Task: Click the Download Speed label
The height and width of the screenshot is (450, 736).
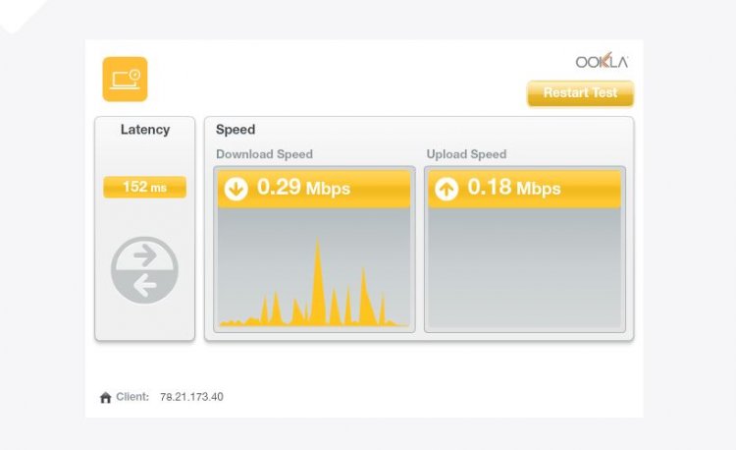Action: 264,154
